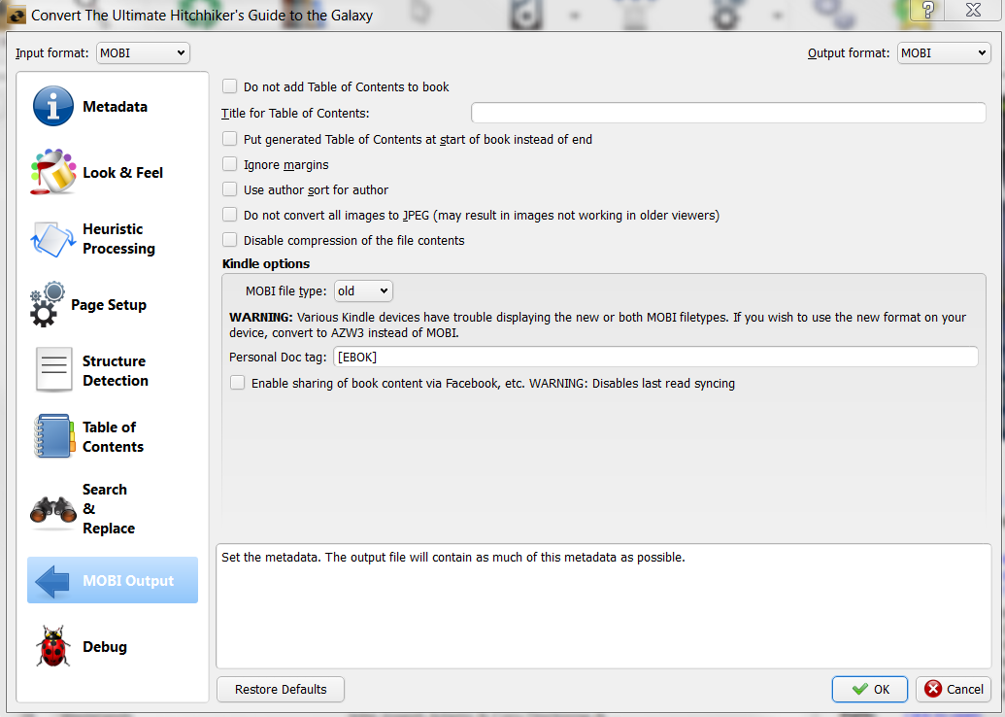Click the 'Personal Doc tag:' label

point(278,358)
